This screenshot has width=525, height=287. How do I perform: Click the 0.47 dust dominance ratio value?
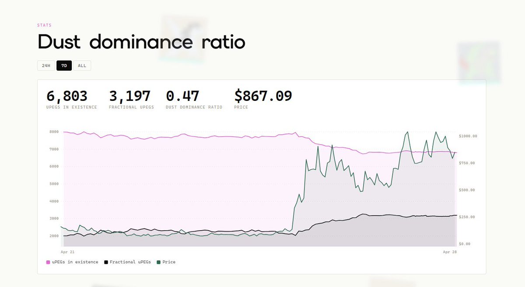[x=183, y=96]
